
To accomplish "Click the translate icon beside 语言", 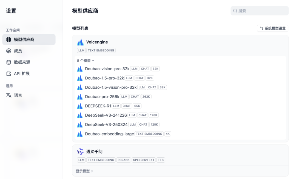I will (9, 95).
